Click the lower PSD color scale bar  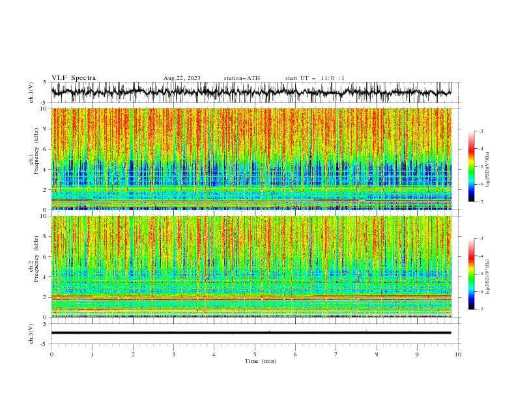(472, 274)
